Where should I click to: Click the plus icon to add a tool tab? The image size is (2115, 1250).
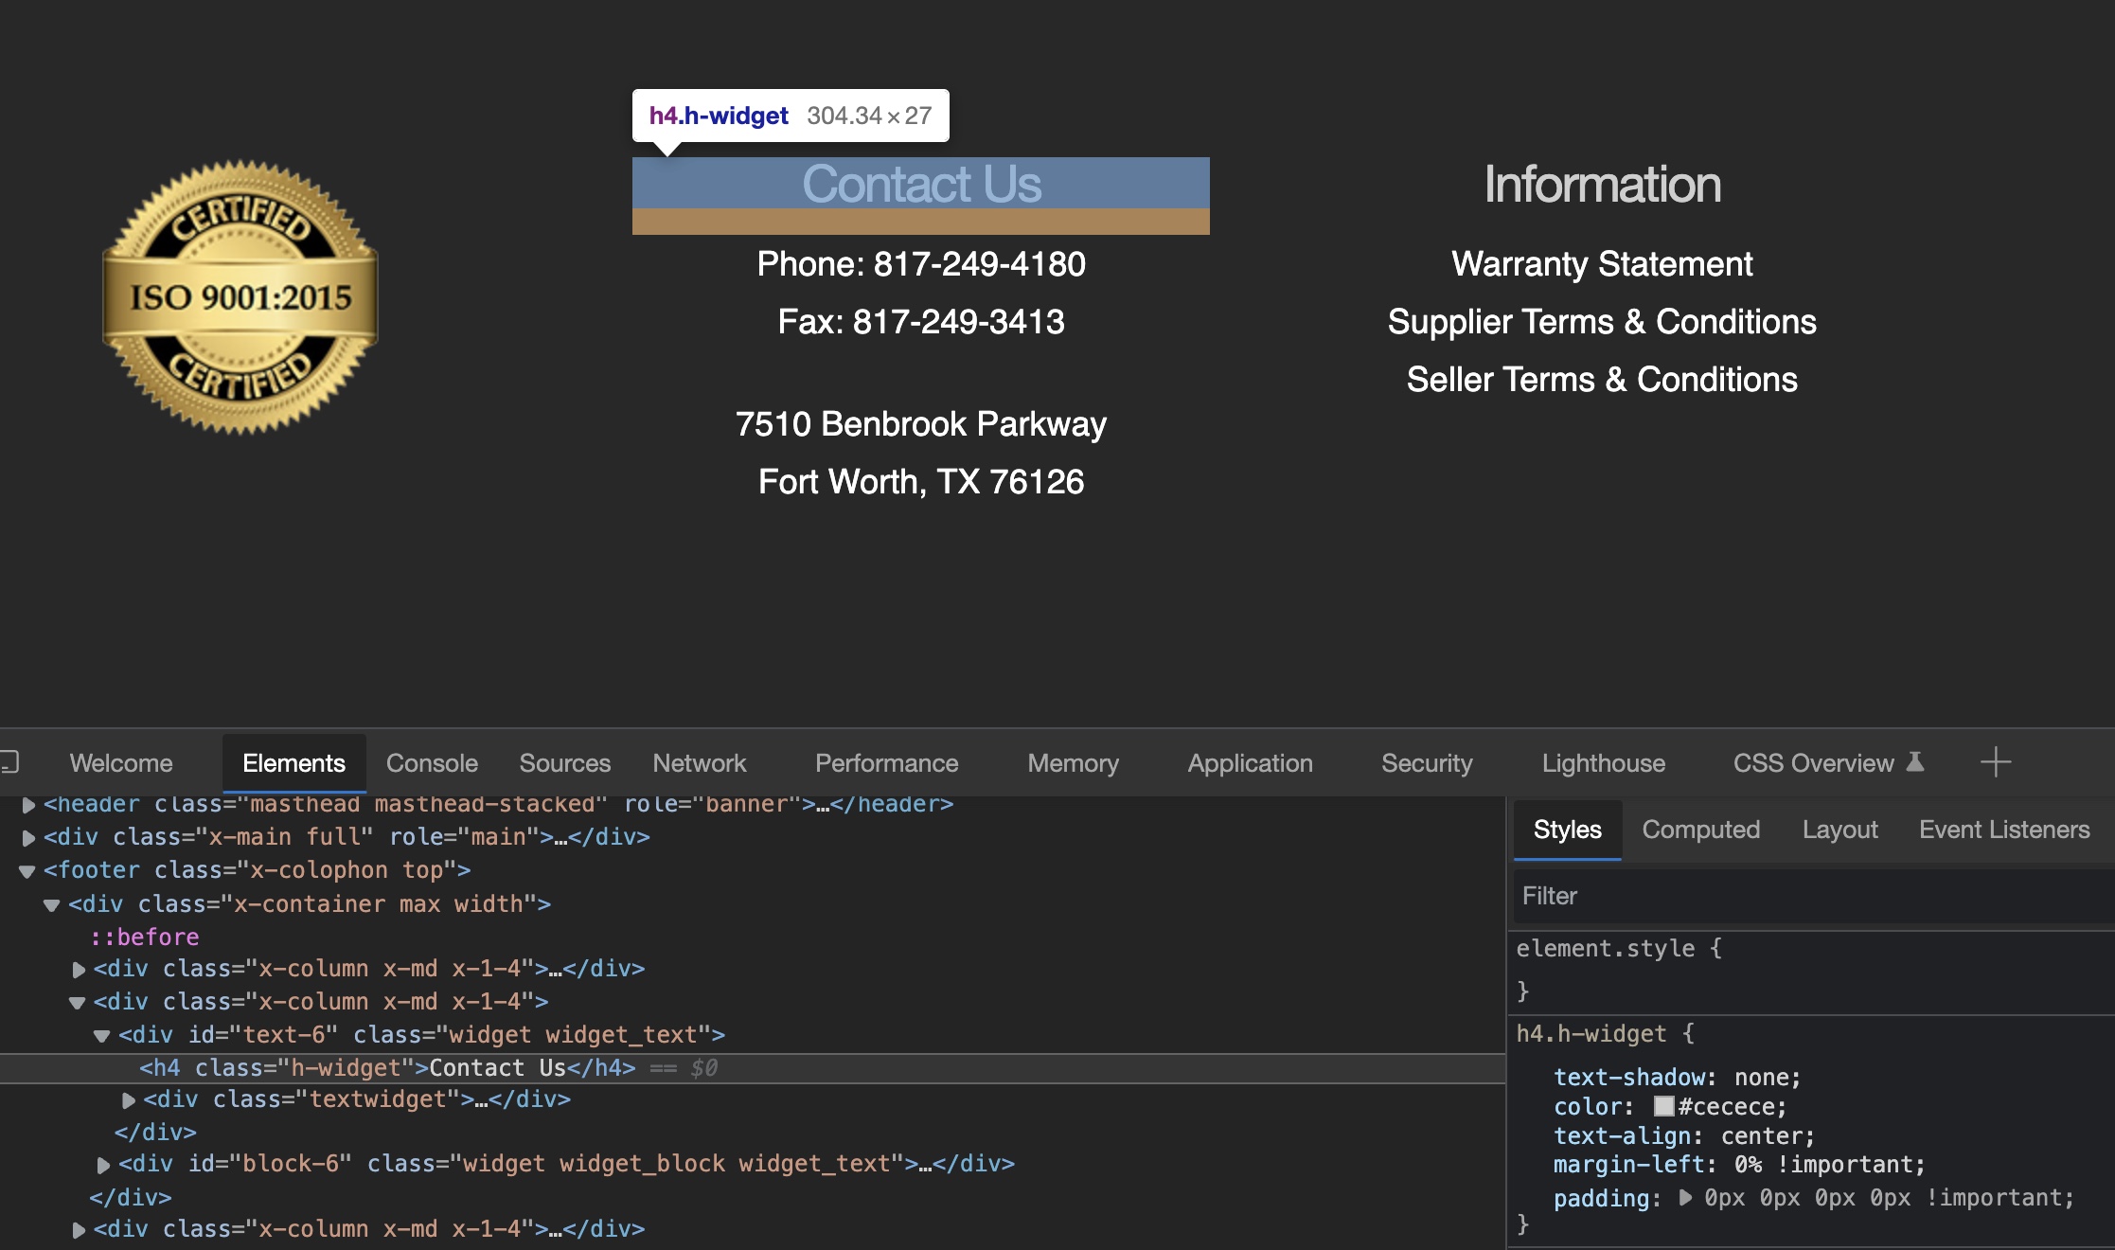pos(1995,762)
